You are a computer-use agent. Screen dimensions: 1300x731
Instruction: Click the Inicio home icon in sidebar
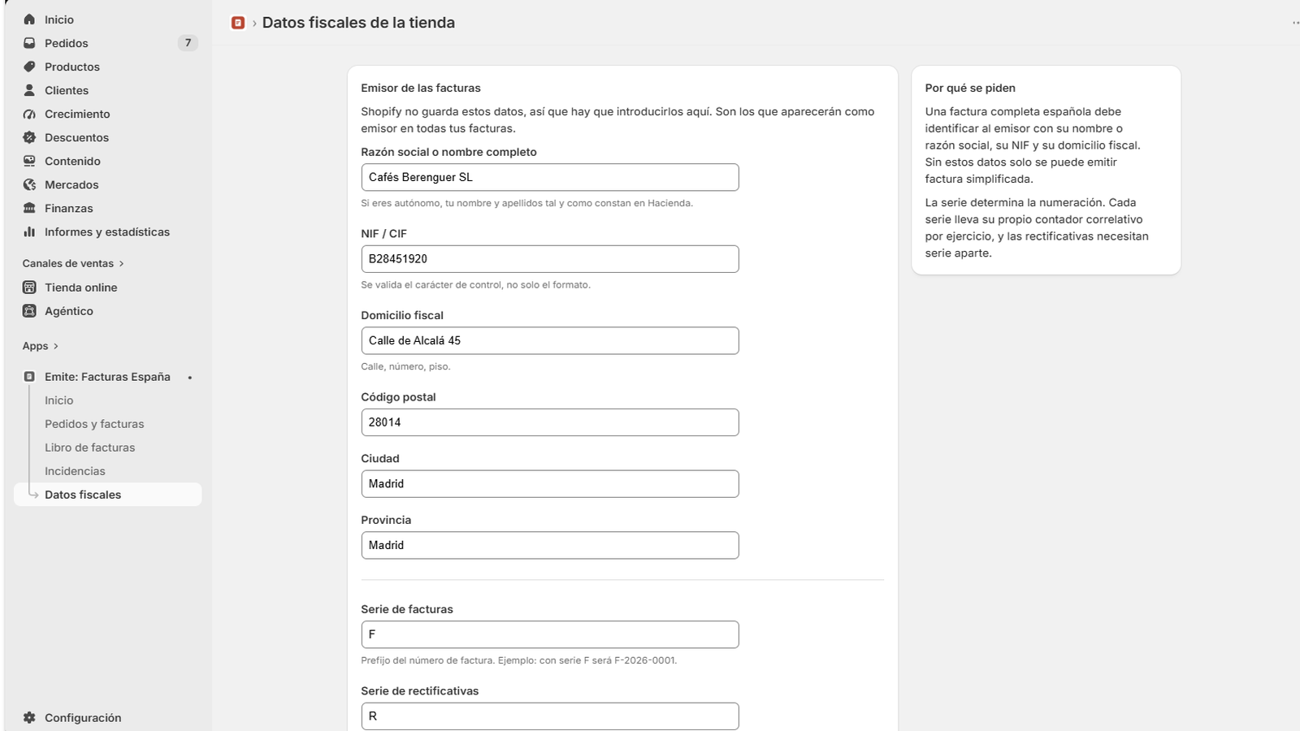click(29, 19)
